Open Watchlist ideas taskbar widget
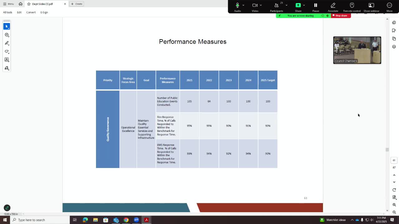399x224 pixels. tap(333, 220)
